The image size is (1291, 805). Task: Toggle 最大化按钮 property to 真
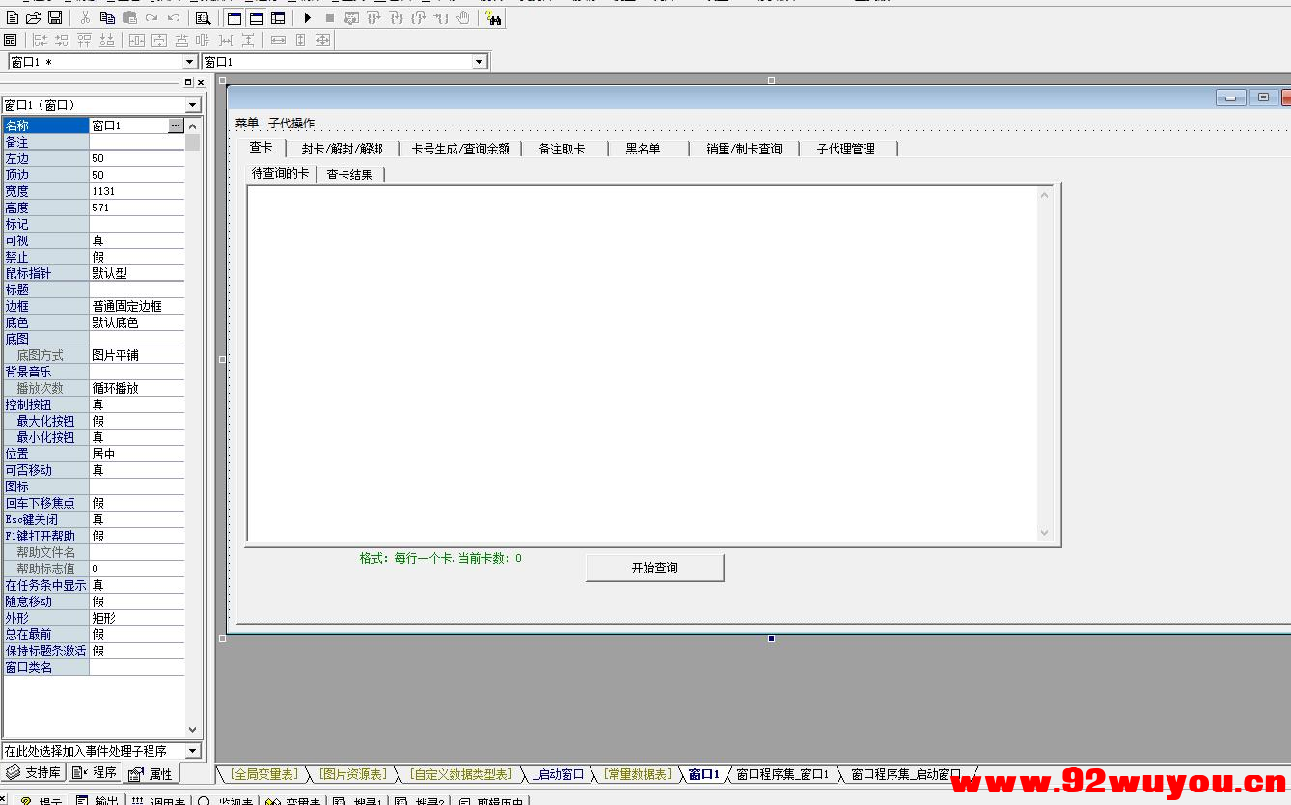pos(135,420)
